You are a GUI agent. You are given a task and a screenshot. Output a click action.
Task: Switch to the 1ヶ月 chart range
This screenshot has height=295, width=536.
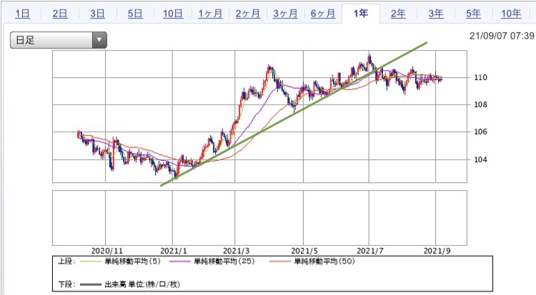[210, 14]
